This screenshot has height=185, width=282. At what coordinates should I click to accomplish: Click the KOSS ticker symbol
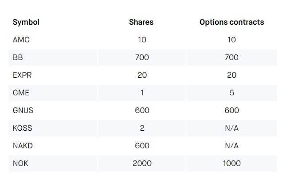22,128
